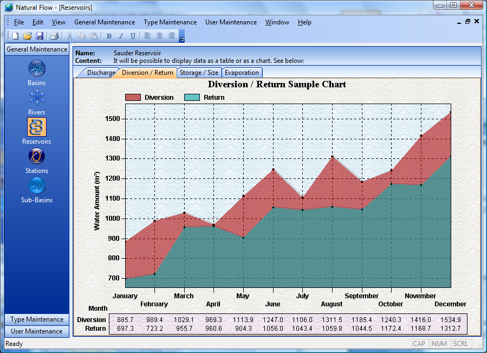Select the Rivers icon in sidebar

click(x=37, y=98)
